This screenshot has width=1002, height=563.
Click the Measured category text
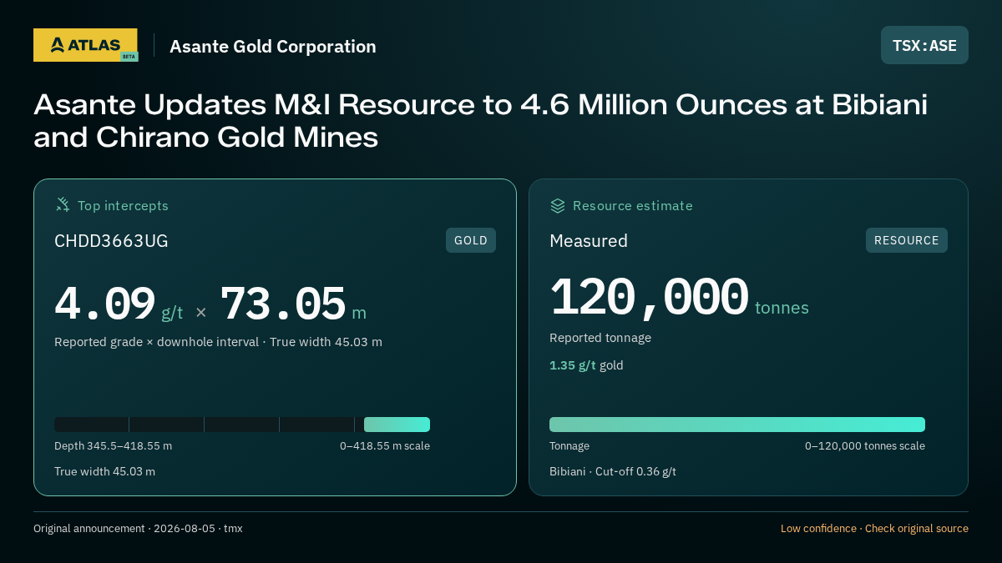coord(589,241)
